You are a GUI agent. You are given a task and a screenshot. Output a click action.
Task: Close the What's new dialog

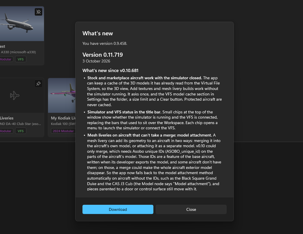tap(191, 209)
